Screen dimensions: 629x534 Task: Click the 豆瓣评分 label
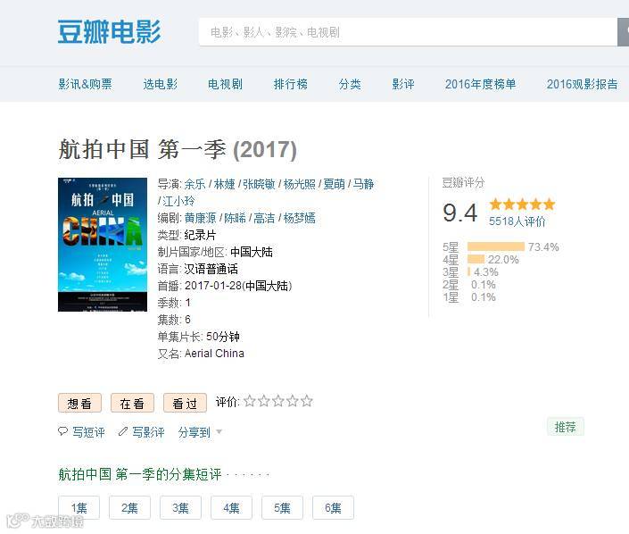point(464,183)
